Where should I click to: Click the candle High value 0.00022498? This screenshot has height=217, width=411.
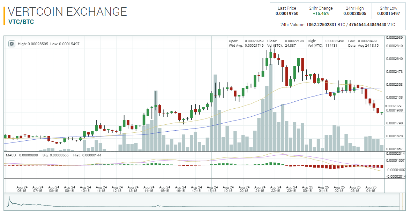[x=335, y=41]
